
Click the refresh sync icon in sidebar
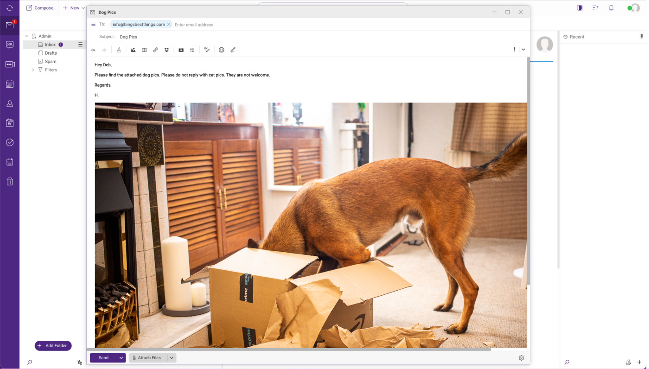point(10,8)
